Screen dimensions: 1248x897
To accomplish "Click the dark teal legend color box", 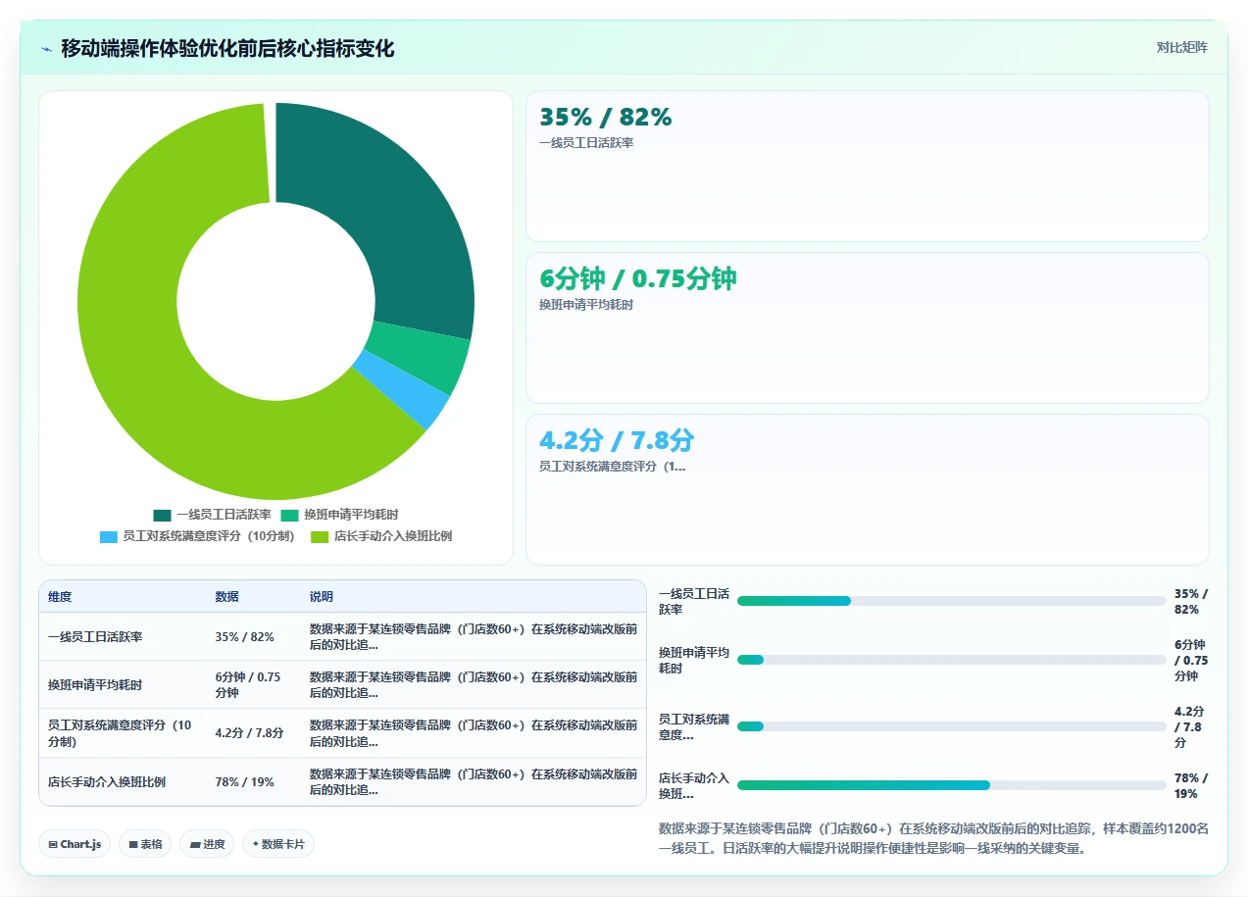I will tap(163, 515).
